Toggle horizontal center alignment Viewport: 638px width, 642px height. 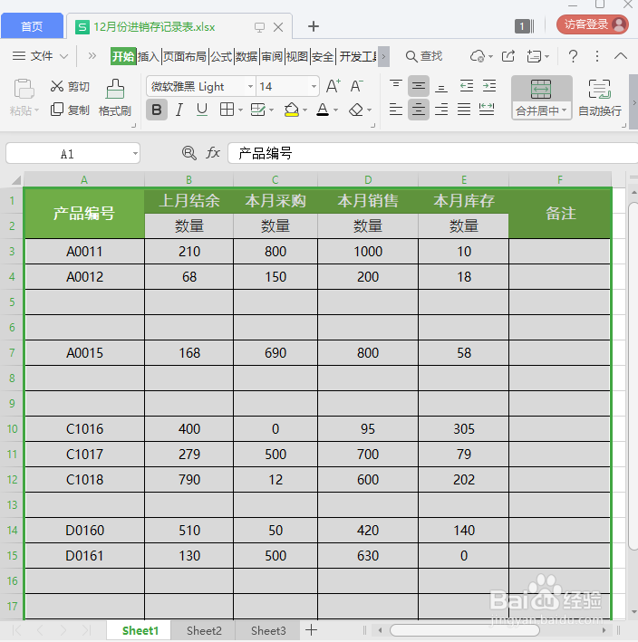click(419, 110)
